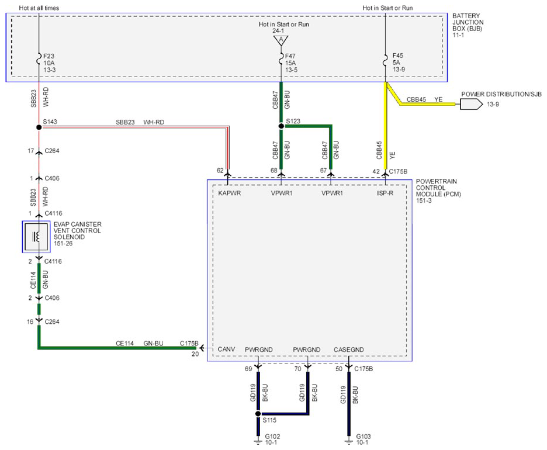Image resolution: width=547 pixels, height=450 pixels.
Task: Click pin number '70' at PWRGND
Action: pos(297,369)
